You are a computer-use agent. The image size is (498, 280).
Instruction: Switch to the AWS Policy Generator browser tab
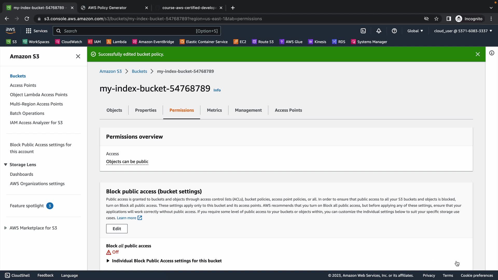click(x=107, y=8)
